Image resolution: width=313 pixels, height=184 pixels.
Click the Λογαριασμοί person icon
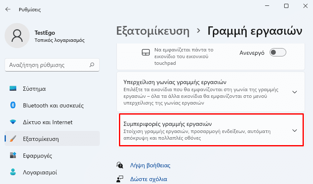[13, 172]
